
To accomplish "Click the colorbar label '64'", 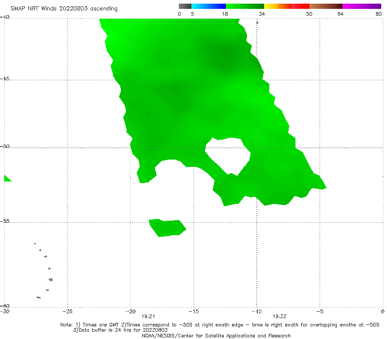I will tap(340, 14).
